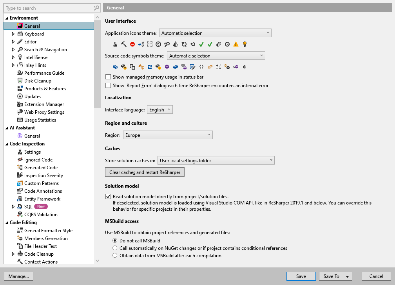The height and width of the screenshot is (285, 395).
Task: Open the Members Generation settings page
Action: [x=45, y=238]
